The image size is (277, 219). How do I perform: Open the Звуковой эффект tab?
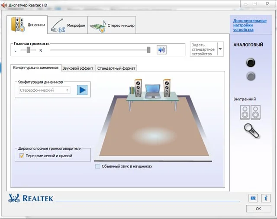(x=78, y=68)
